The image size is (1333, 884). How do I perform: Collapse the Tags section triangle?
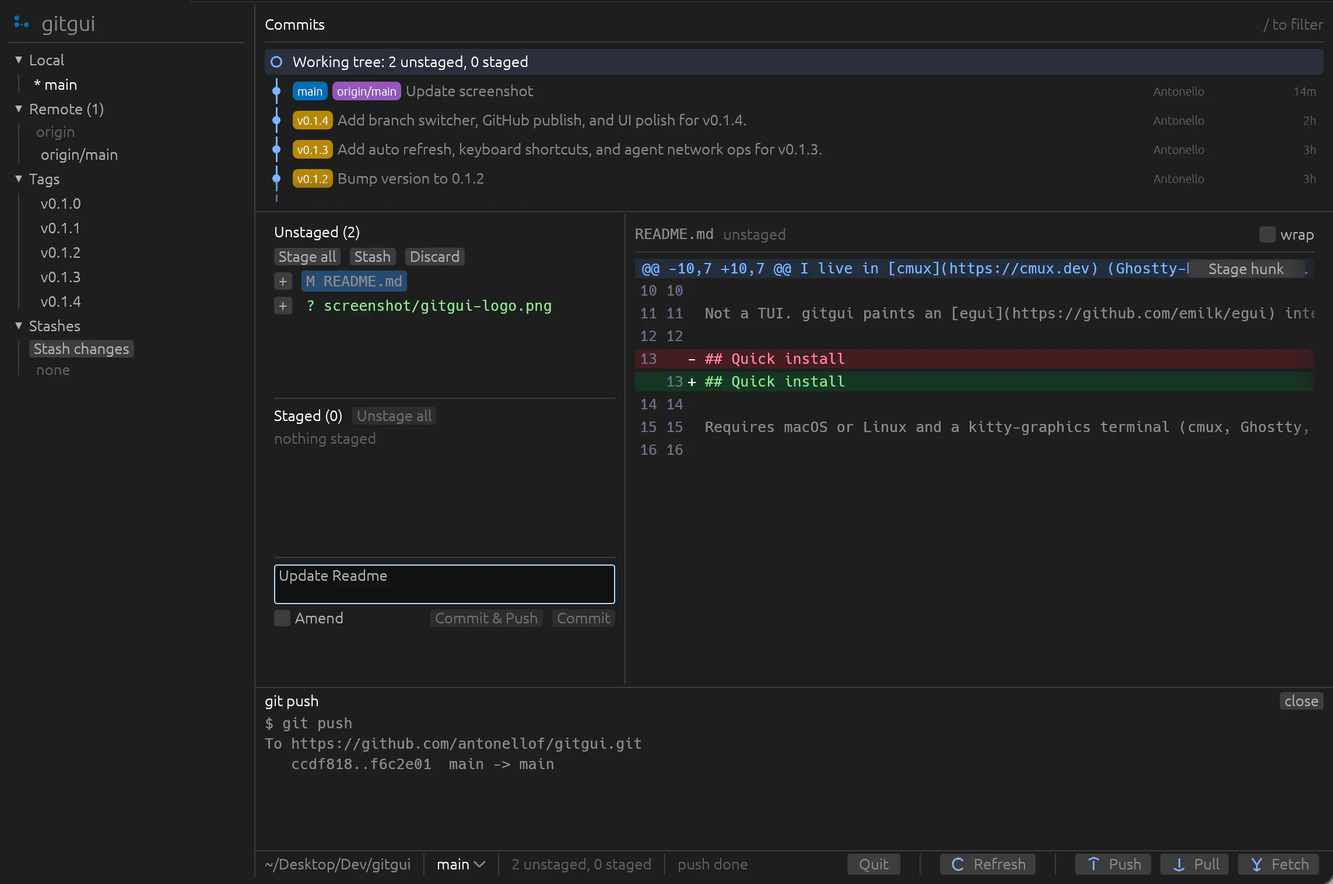[x=19, y=179]
